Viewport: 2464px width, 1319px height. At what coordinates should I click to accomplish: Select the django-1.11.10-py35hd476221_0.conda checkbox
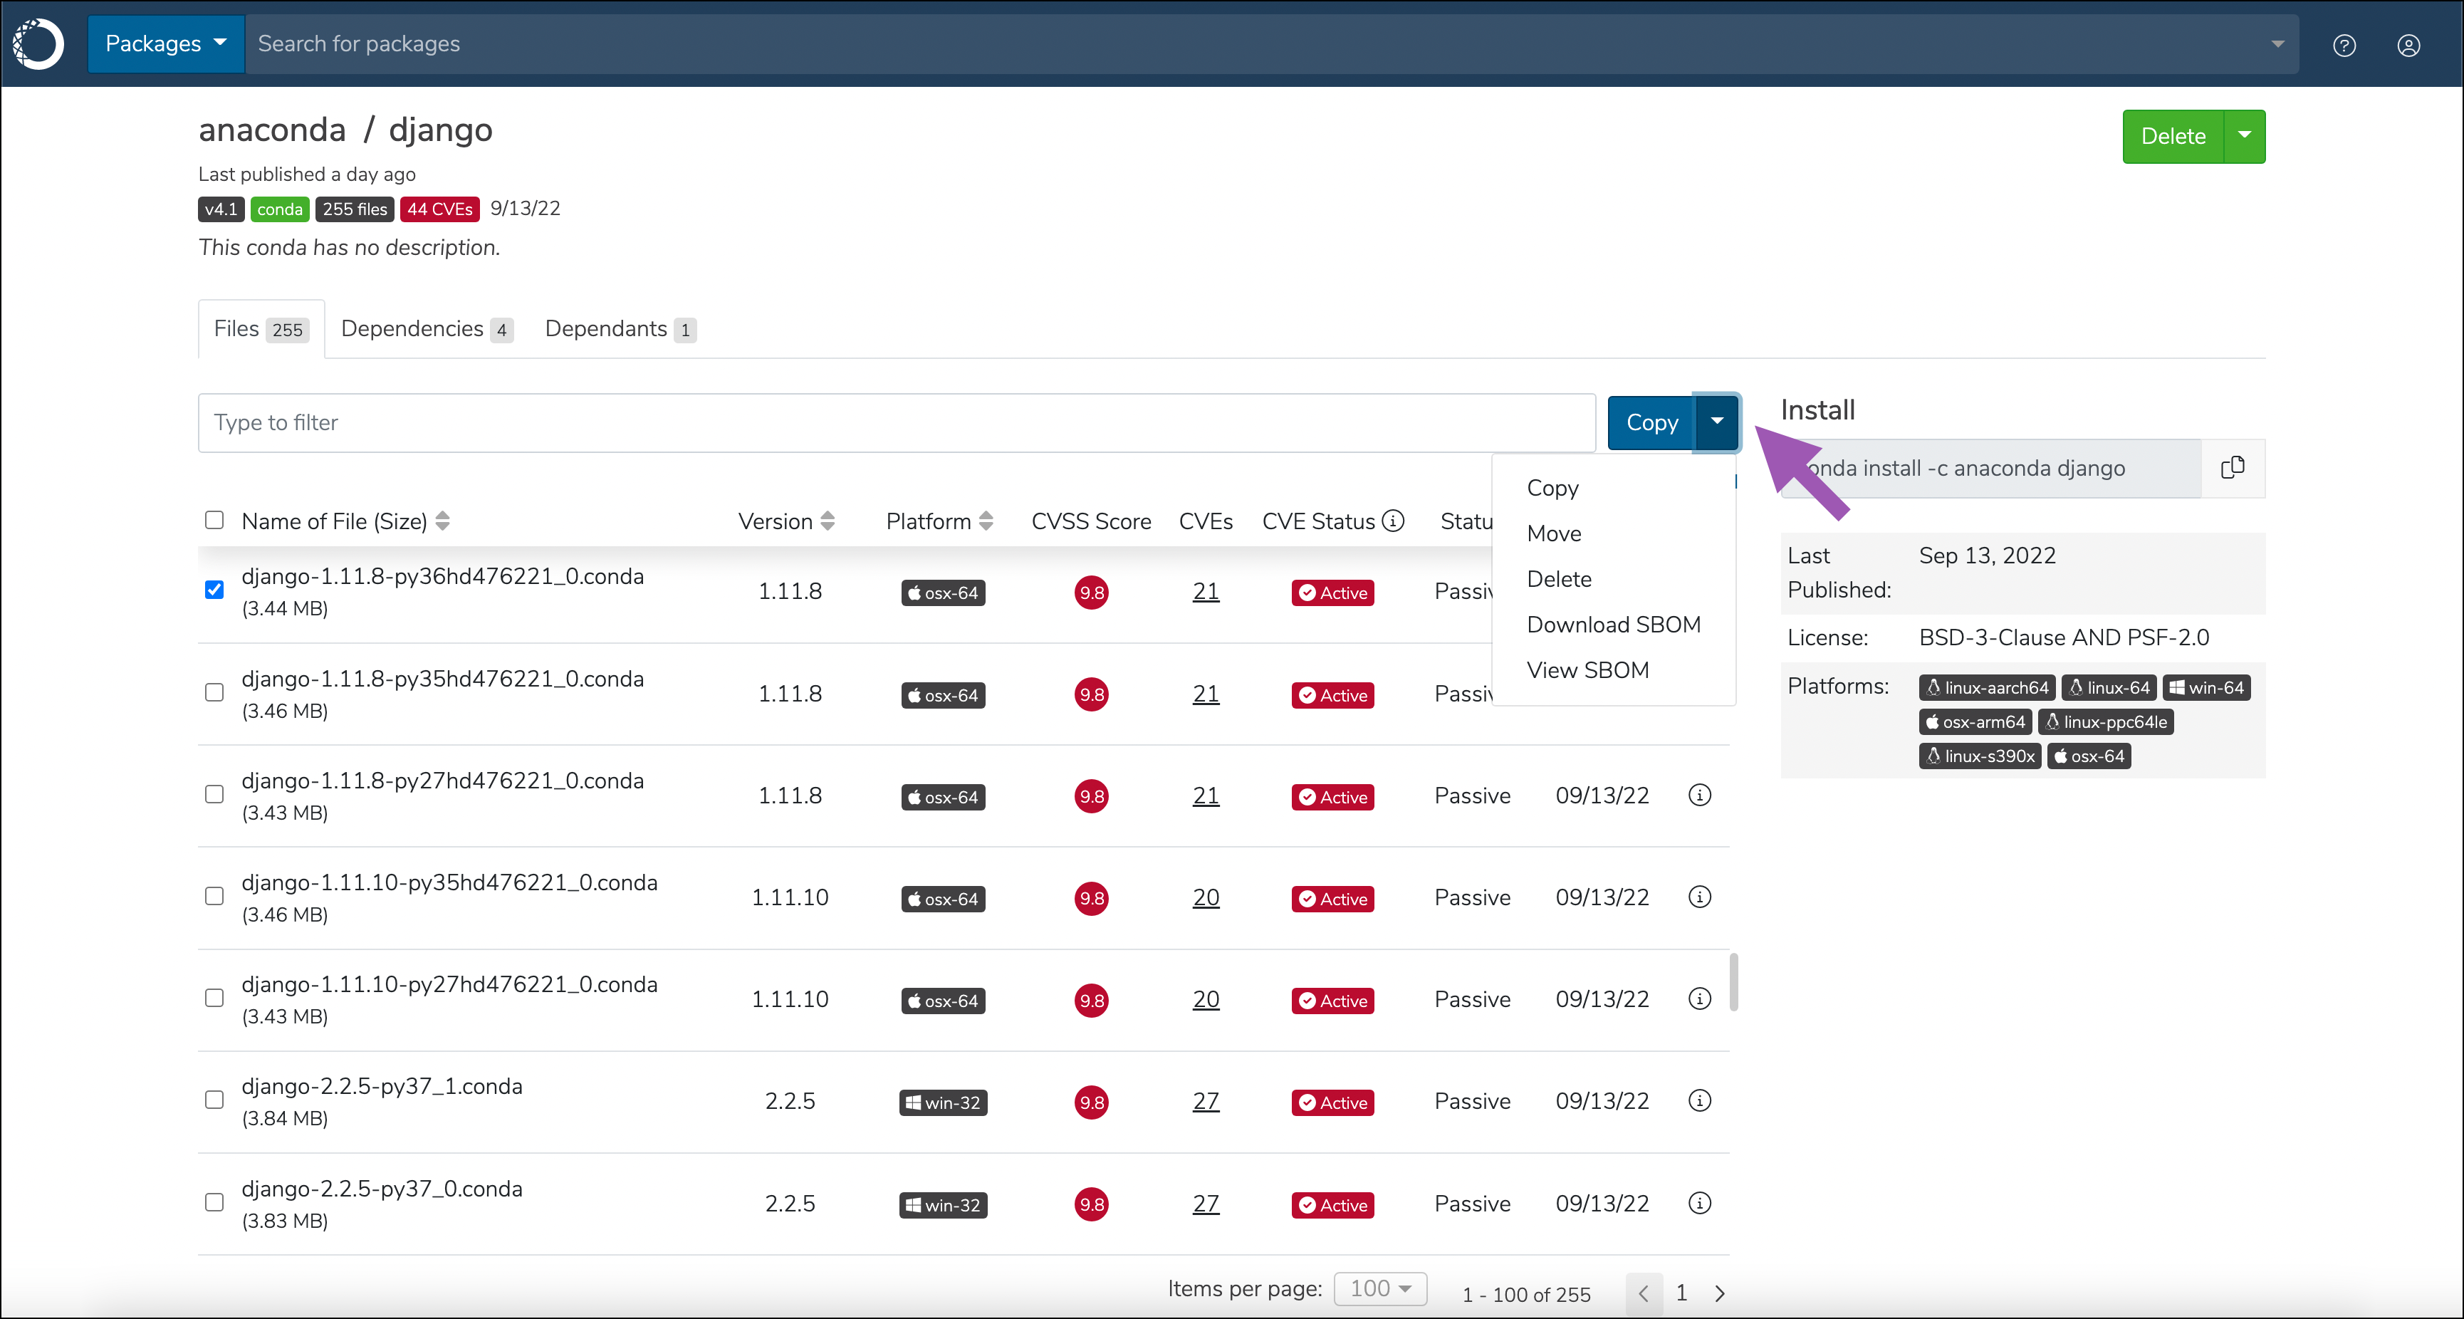[x=214, y=896]
